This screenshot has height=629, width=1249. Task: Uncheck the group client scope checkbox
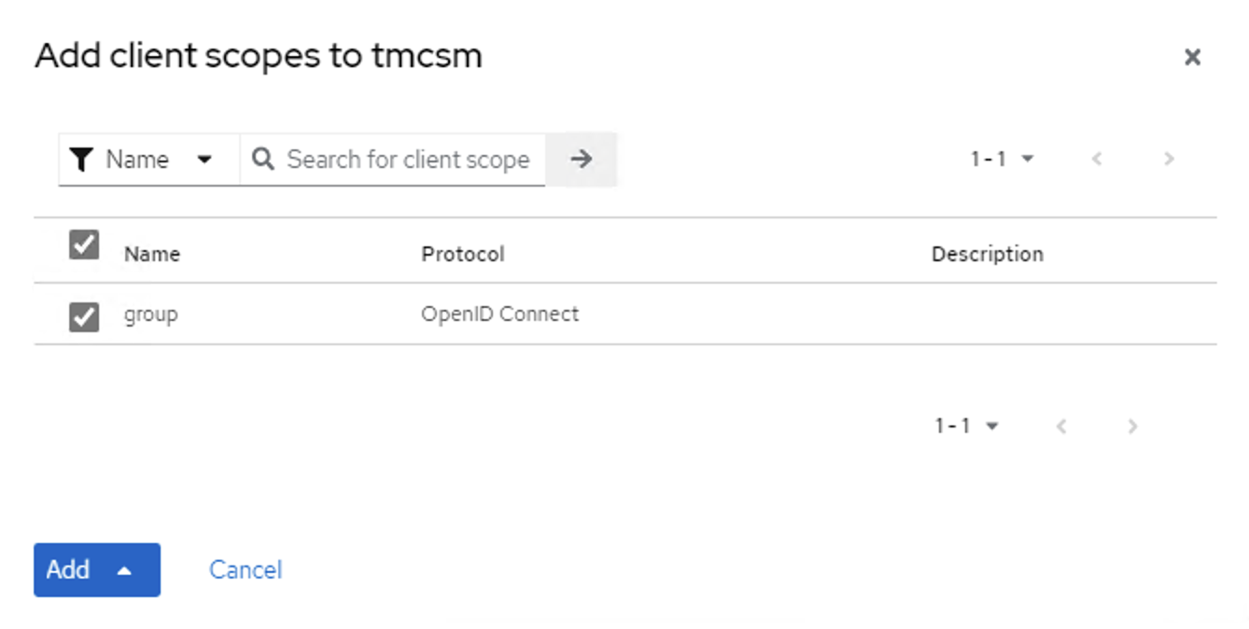click(x=84, y=317)
